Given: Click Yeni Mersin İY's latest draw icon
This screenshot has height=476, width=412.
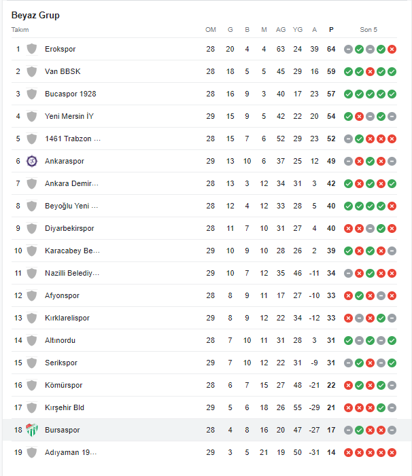Looking at the screenshot, I should (x=392, y=116).
